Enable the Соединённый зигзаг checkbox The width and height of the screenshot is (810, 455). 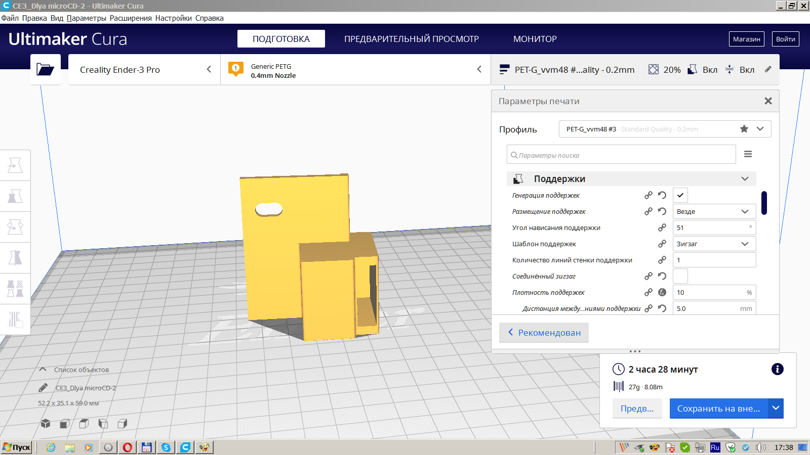680,276
